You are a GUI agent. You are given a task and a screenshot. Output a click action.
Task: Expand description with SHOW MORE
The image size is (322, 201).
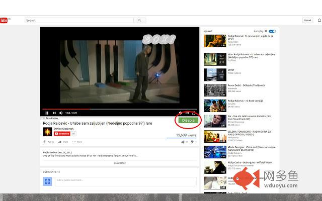tap(120, 163)
